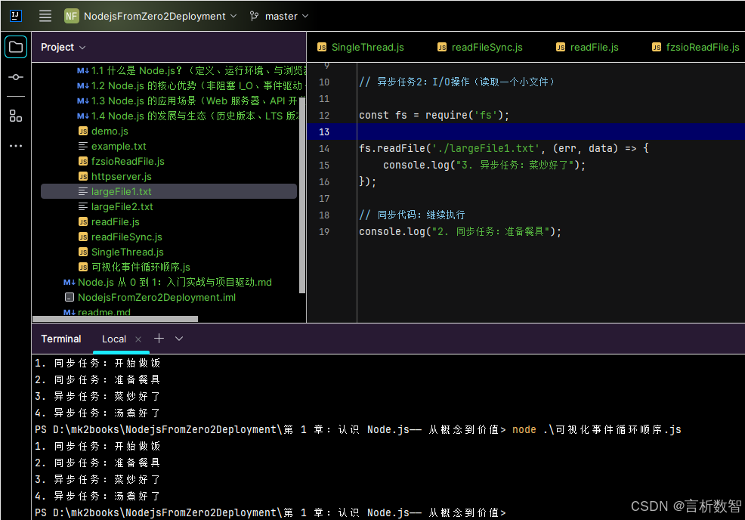Open the Project view dropdown

click(63, 47)
